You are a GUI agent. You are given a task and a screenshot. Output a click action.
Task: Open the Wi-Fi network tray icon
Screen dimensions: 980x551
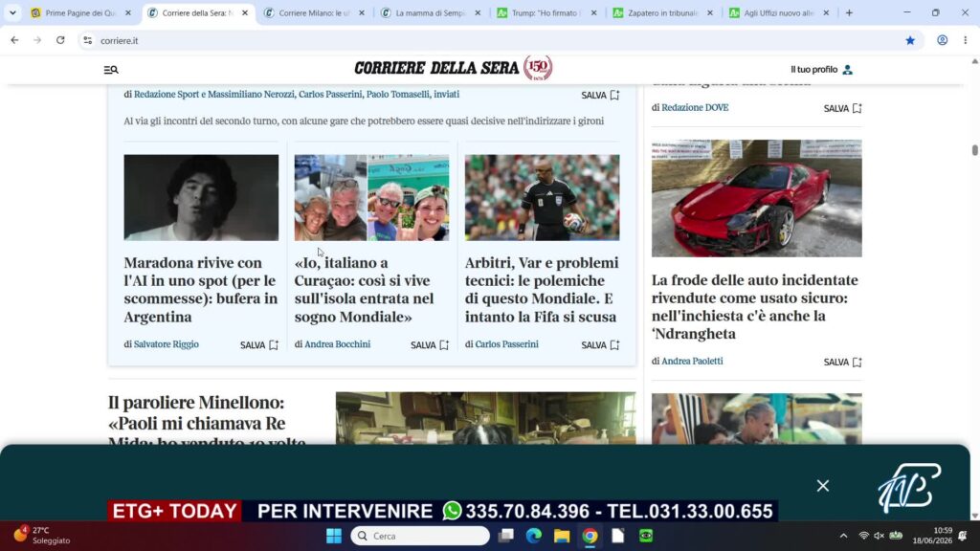pos(864,536)
